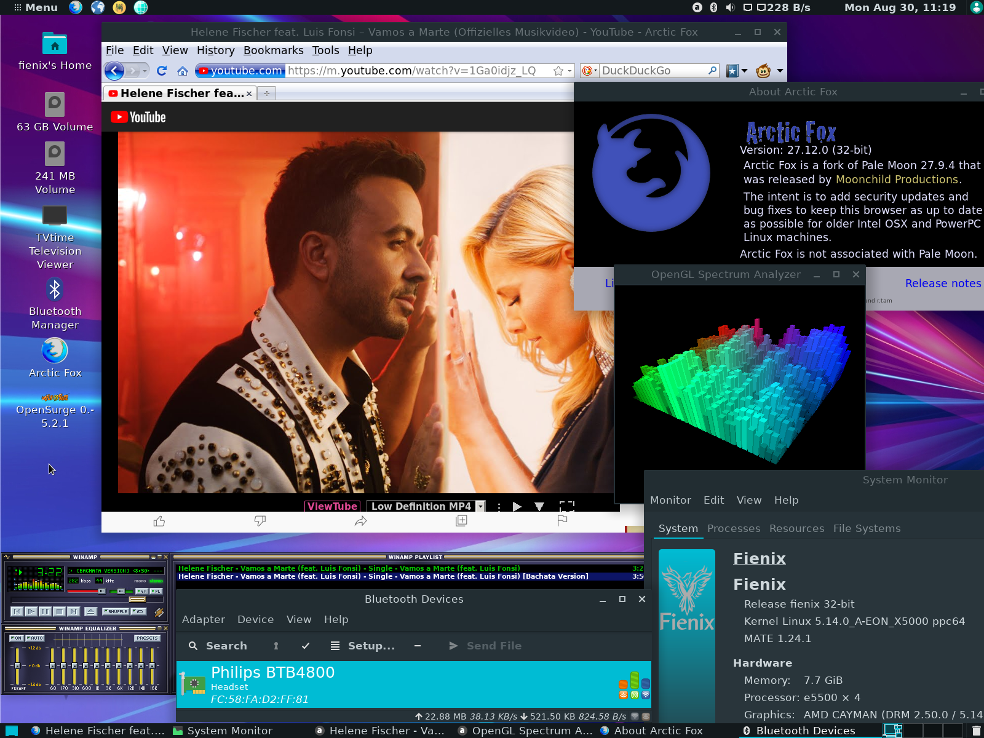Open the History menu in Arctic Fox

pyautogui.click(x=216, y=50)
